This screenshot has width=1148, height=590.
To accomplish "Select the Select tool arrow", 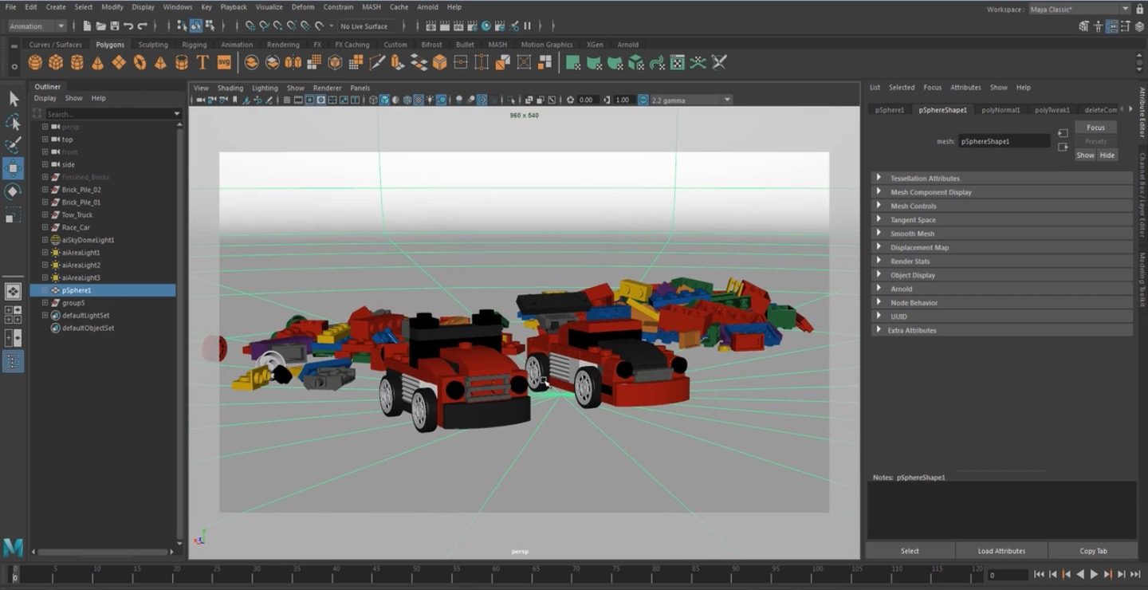I will coord(14,99).
